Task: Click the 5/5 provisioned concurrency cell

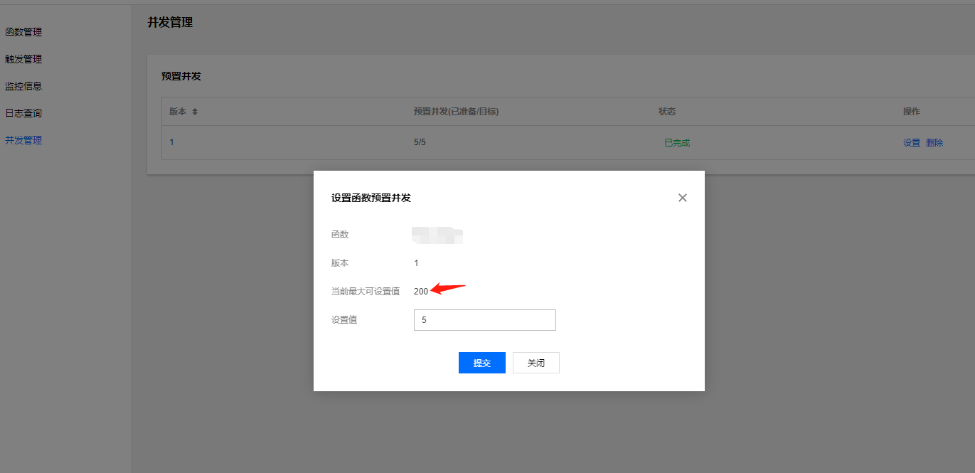Action: tap(420, 142)
